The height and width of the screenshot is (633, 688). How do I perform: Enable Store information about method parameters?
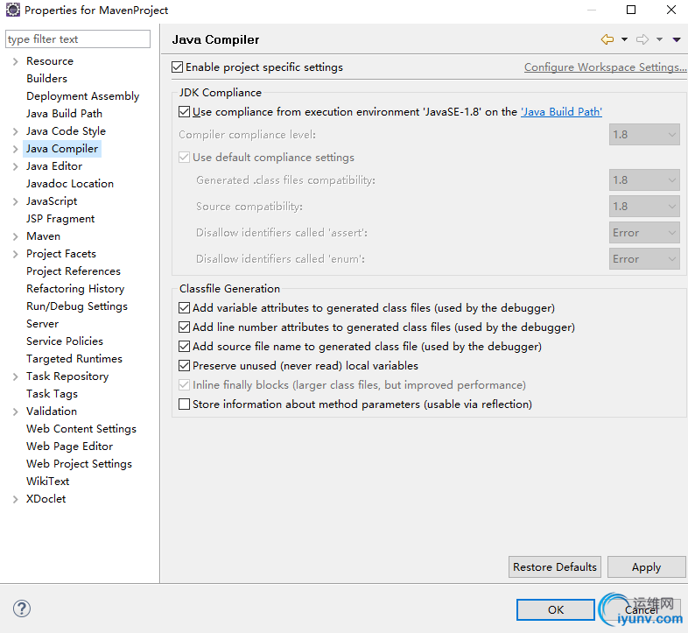click(185, 404)
